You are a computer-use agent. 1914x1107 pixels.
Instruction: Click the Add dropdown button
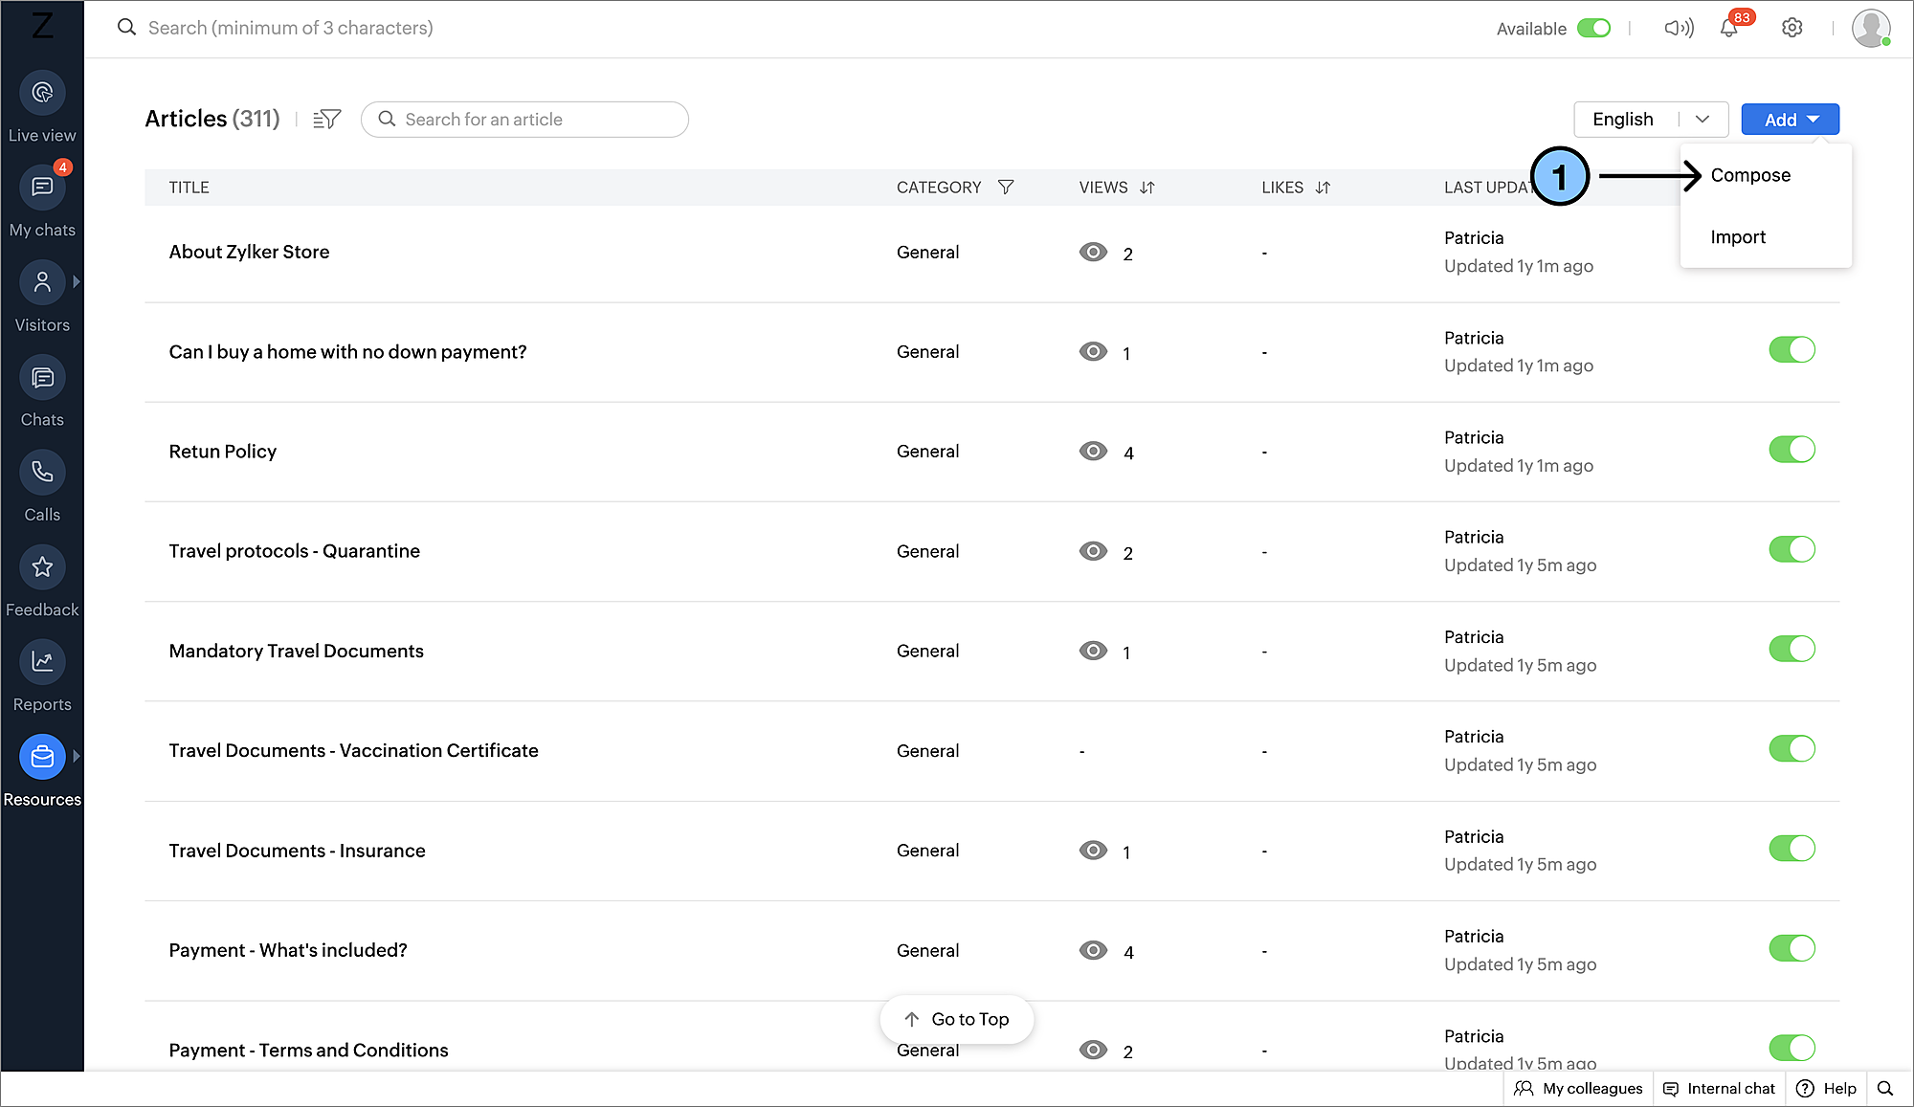[x=1790, y=120]
